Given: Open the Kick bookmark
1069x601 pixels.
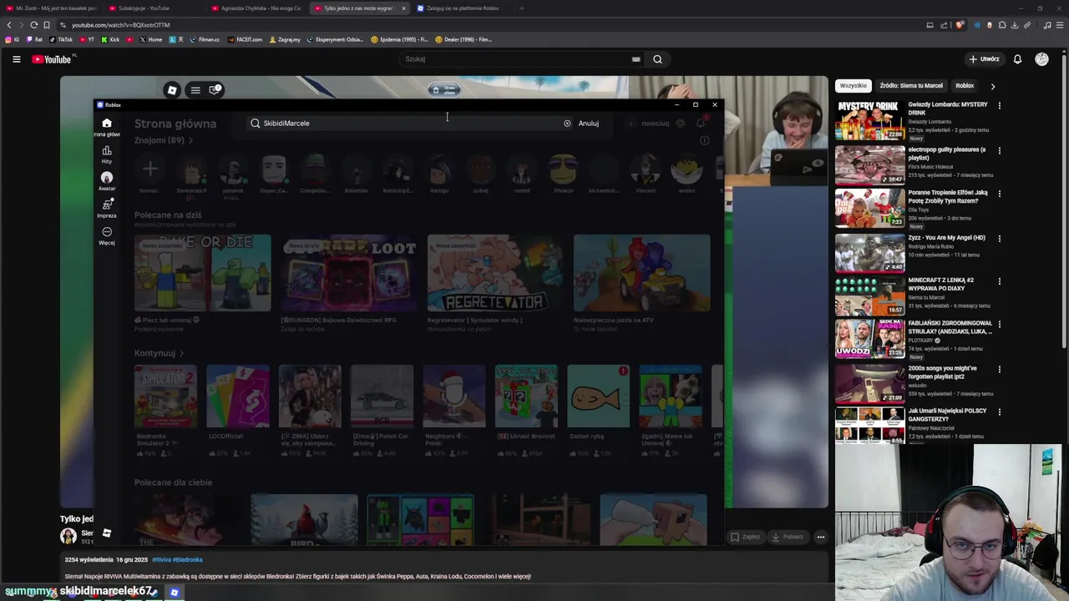Looking at the screenshot, I should [110, 39].
